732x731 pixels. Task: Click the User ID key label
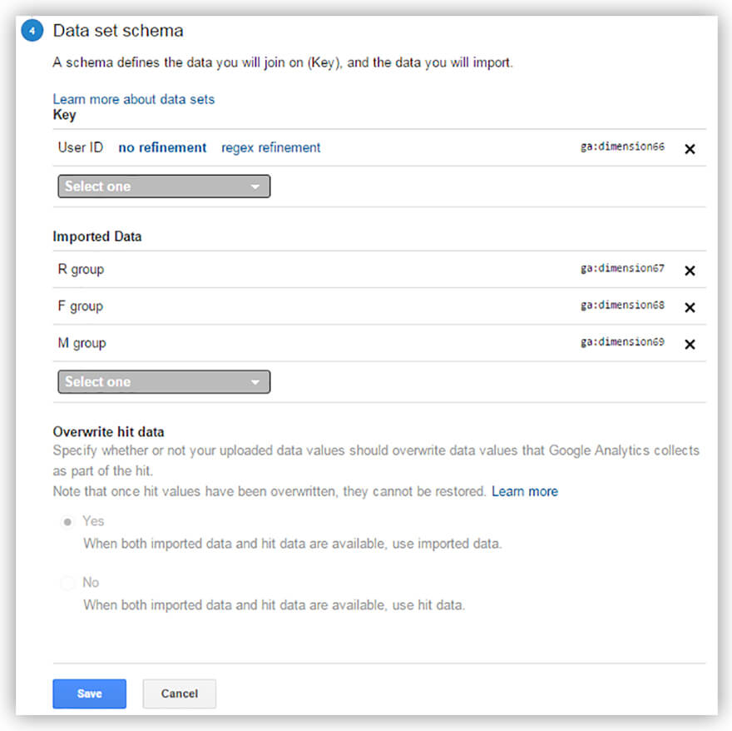81,147
